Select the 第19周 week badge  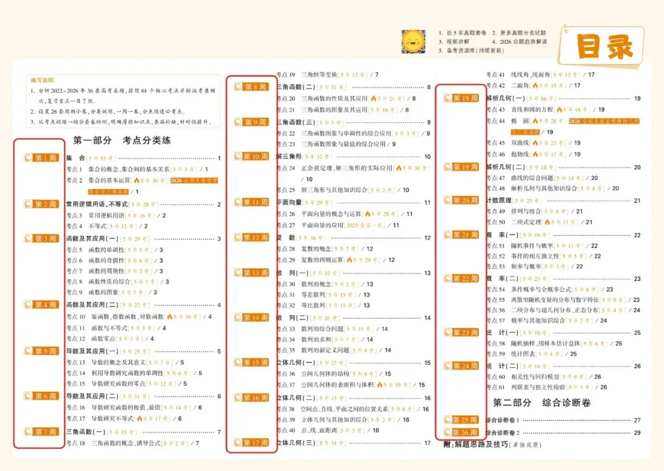[x=460, y=167]
